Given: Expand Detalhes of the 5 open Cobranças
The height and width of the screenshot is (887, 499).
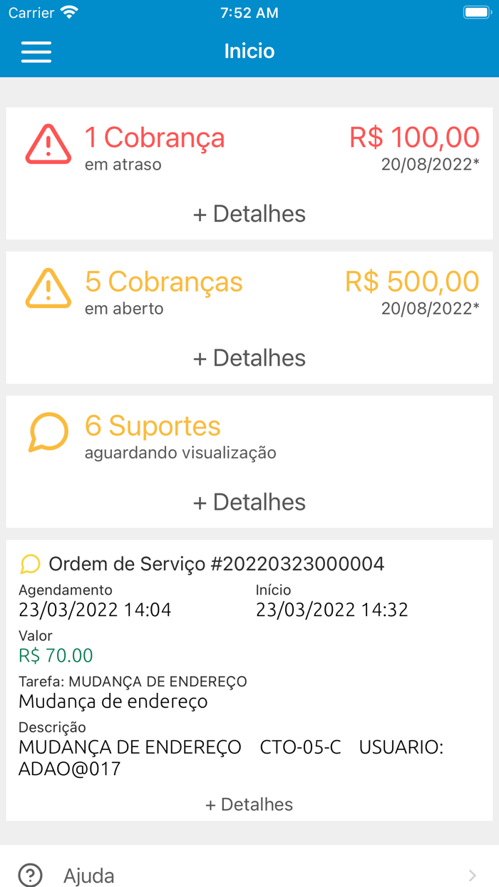Looking at the screenshot, I should (249, 357).
